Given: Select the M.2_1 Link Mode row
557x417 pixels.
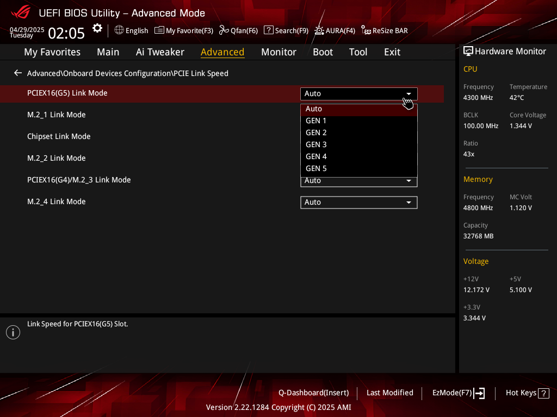Looking at the screenshot, I should [x=56, y=115].
